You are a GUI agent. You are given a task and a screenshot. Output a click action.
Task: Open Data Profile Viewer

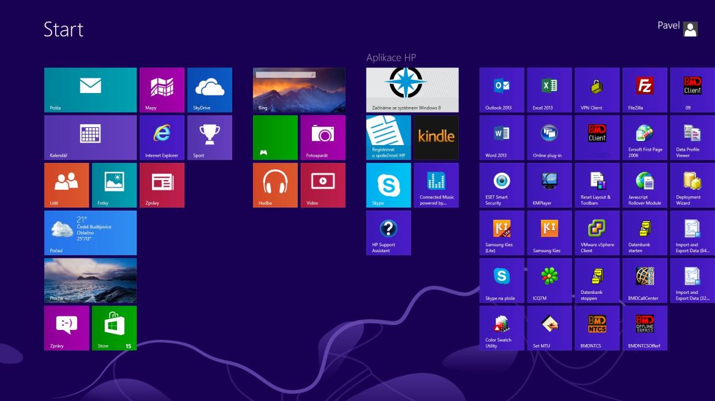pyautogui.click(x=692, y=138)
